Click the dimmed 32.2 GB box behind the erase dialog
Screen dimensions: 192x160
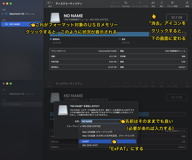(177, 97)
